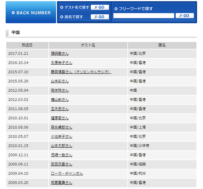The width and height of the screenshot is (203, 189).
Task: Open guest link 隈研吾さん
Action: point(60,54)
